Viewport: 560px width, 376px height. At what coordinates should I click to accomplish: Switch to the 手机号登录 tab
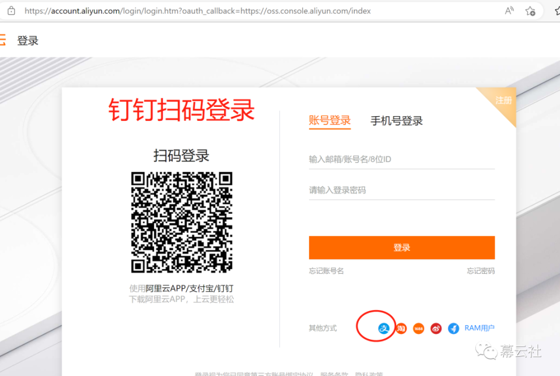396,121
